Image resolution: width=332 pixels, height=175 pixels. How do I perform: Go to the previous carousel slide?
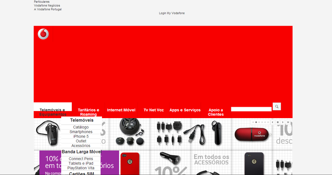[273, 122]
